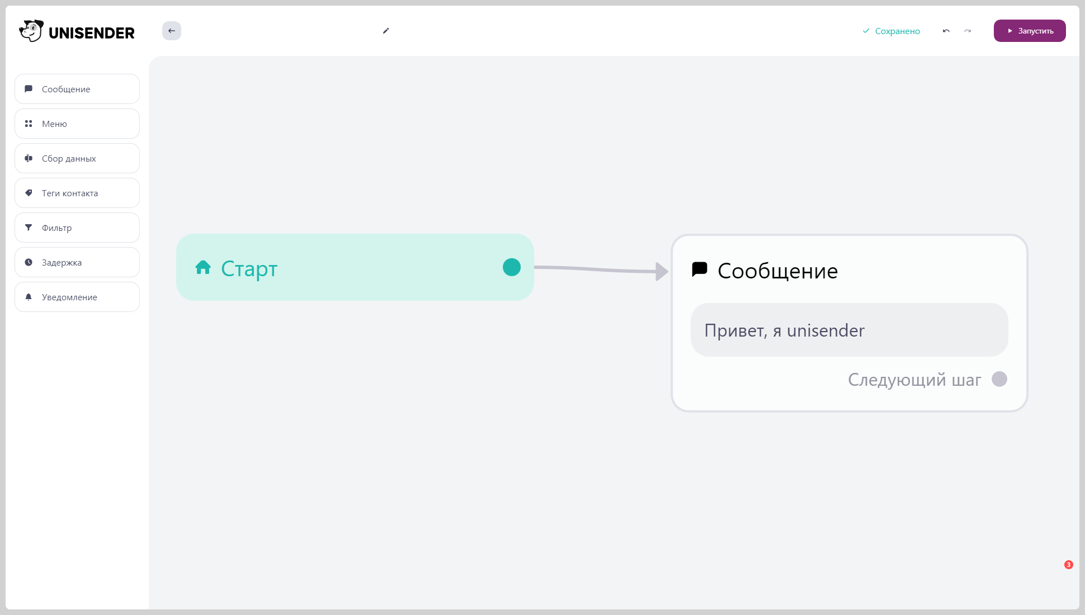Click the teal Старт output connector dot
Viewport: 1085px width, 615px height.
[x=512, y=267]
